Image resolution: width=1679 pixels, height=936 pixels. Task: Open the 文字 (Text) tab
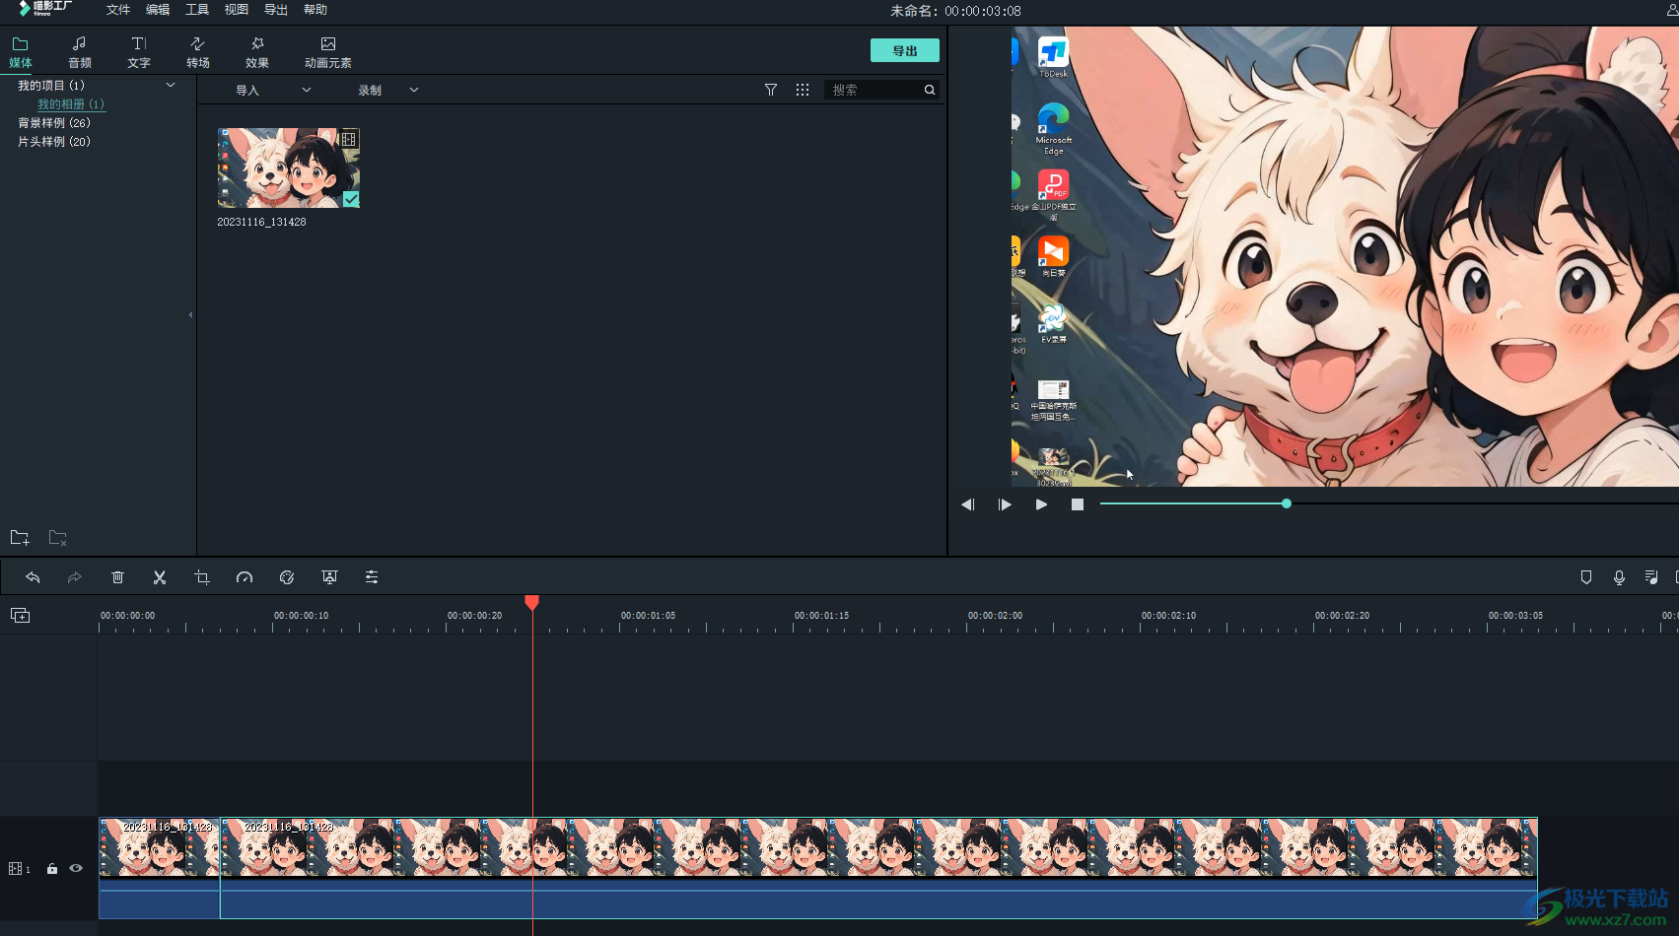(139, 52)
